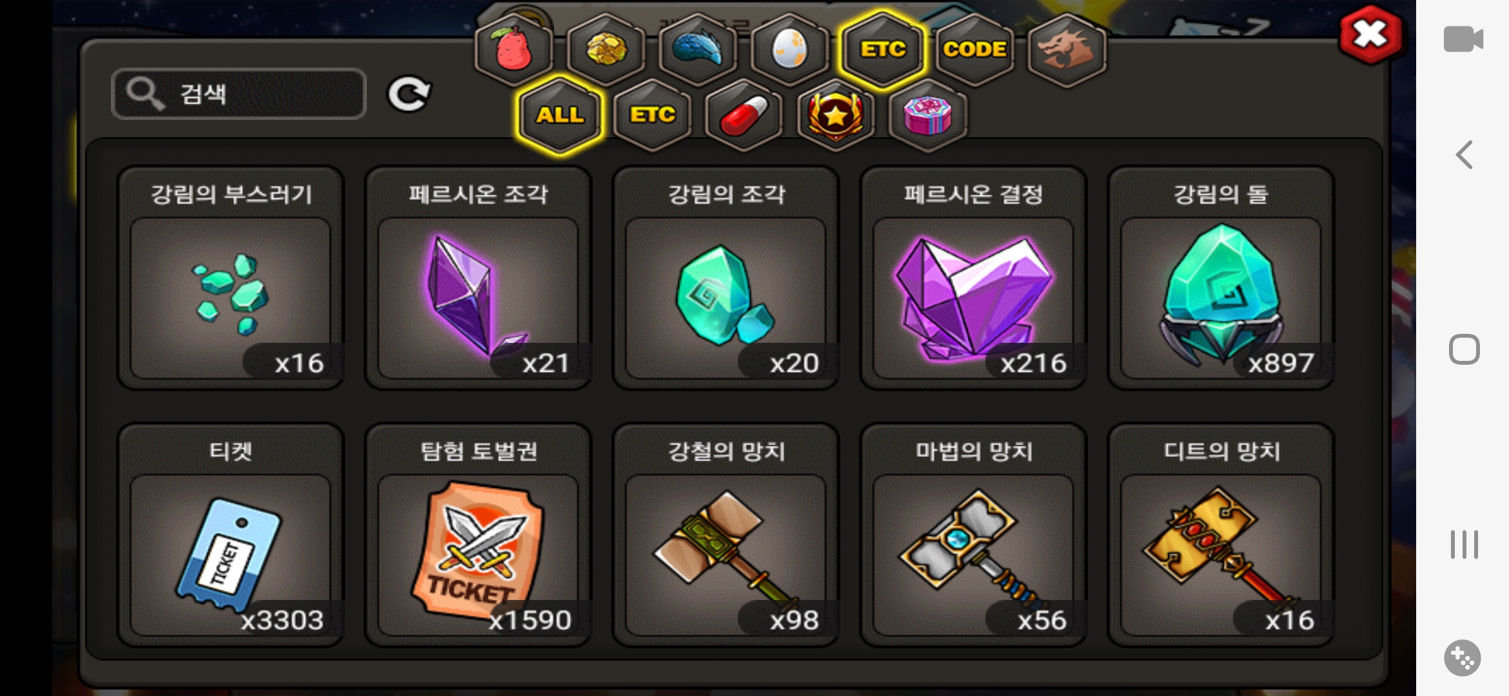Focus the 검색 search field
The height and width of the screenshot is (696, 1509).
coord(239,94)
